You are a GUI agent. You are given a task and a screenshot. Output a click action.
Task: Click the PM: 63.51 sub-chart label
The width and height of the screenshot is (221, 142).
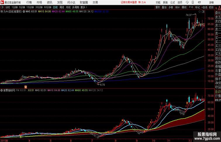pyautogui.click(x=21, y=90)
